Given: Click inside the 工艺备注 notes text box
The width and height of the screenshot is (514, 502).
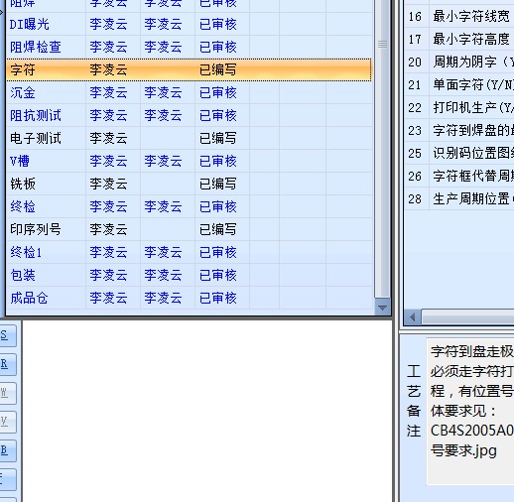Looking at the screenshot, I should [470, 412].
